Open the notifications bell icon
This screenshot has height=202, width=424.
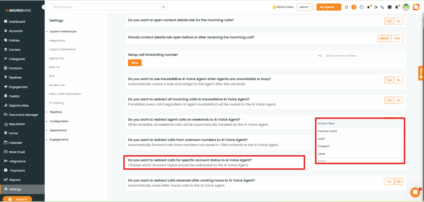369,7
